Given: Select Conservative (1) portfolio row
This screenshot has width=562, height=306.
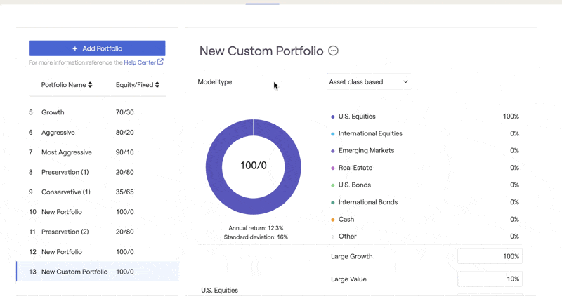Looking at the screenshot, I should point(97,192).
